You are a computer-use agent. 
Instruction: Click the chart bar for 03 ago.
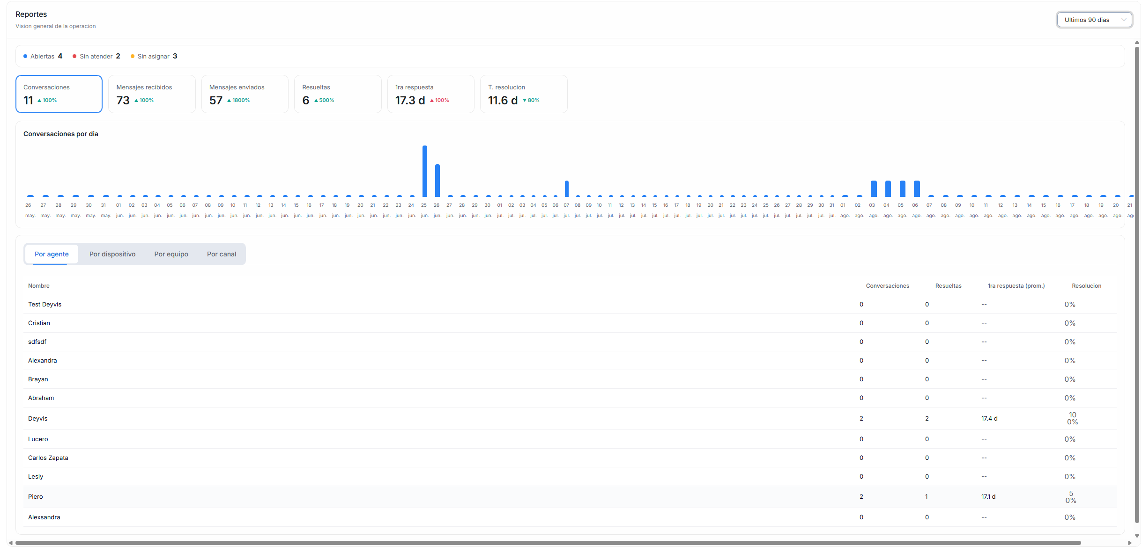[874, 189]
